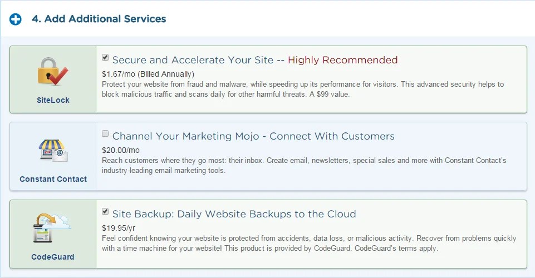
Task: Uncheck the Secure and Accelerate Your Site checkbox
Action: pyautogui.click(x=105, y=57)
